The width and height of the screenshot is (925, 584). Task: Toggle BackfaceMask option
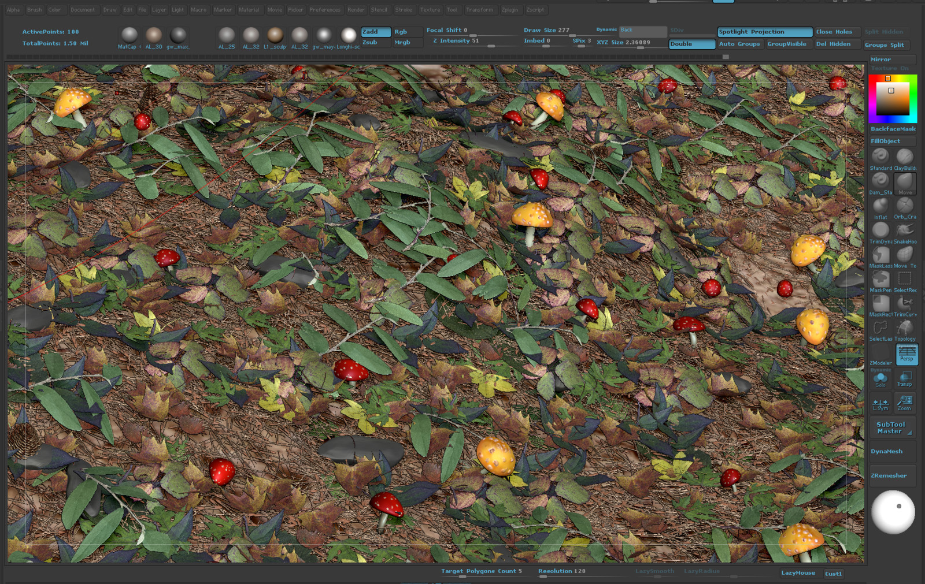pos(893,129)
